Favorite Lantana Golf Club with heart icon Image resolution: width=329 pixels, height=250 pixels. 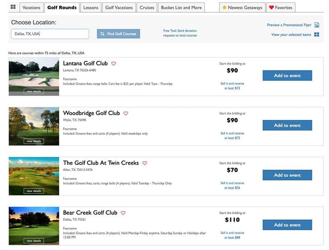pyautogui.click(x=114, y=64)
